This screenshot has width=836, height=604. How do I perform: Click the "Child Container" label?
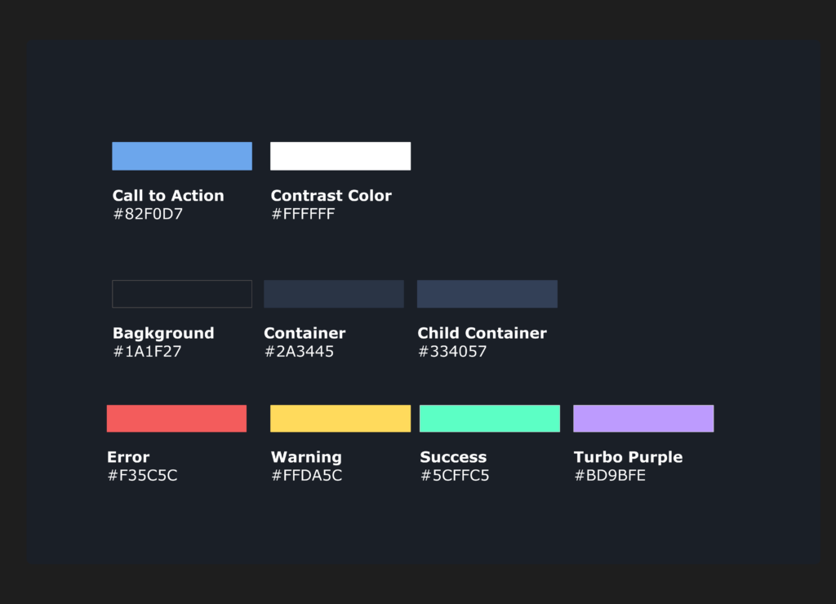tap(482, 333)
